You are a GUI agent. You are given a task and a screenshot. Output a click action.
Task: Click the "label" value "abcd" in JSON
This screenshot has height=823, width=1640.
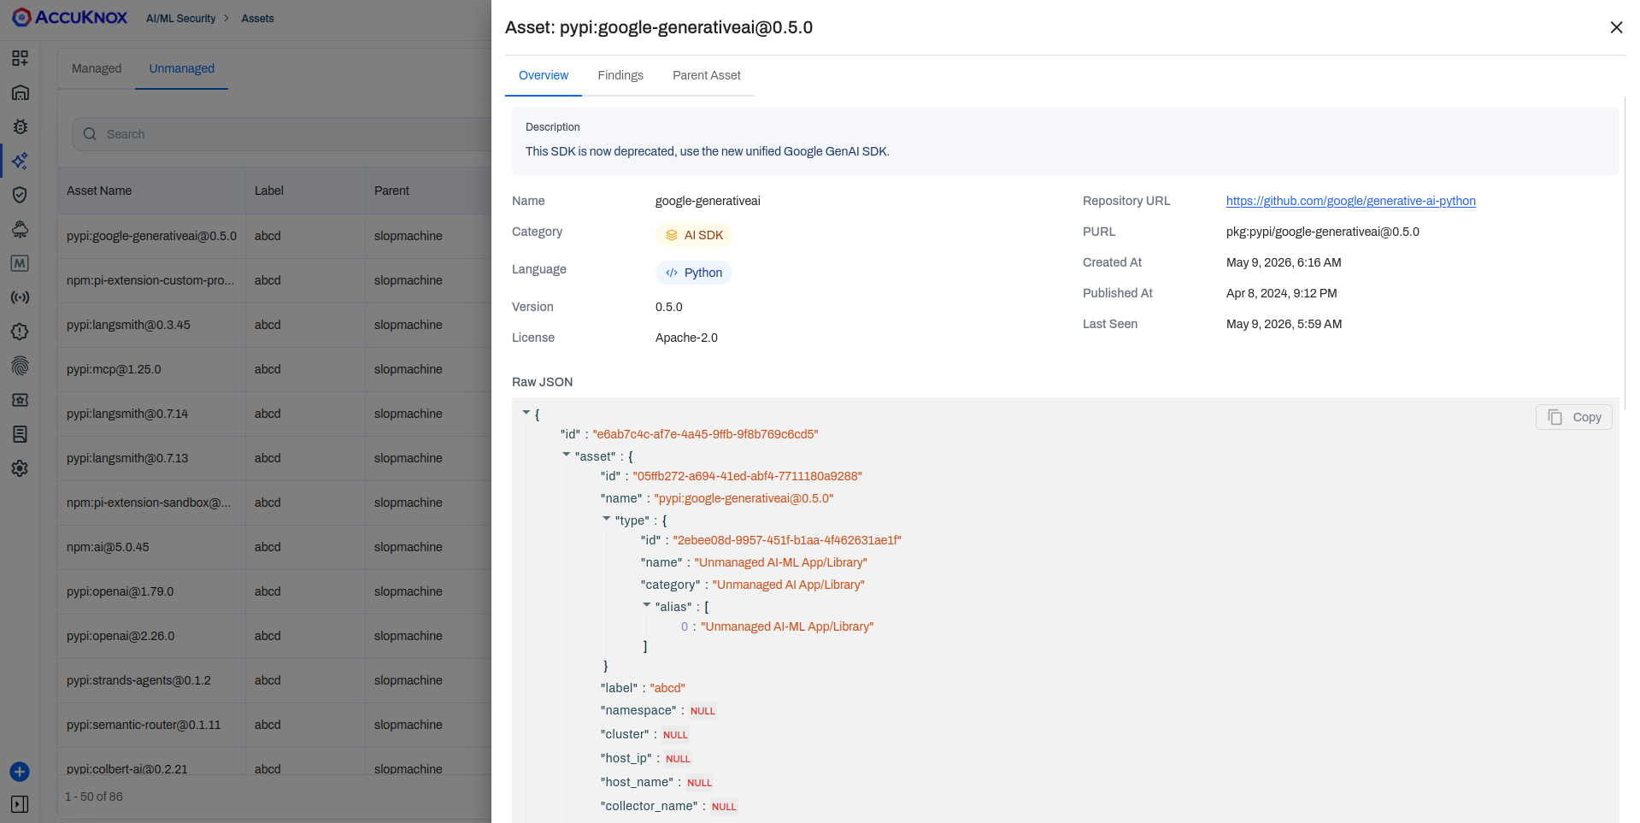(x=667, y=688)
